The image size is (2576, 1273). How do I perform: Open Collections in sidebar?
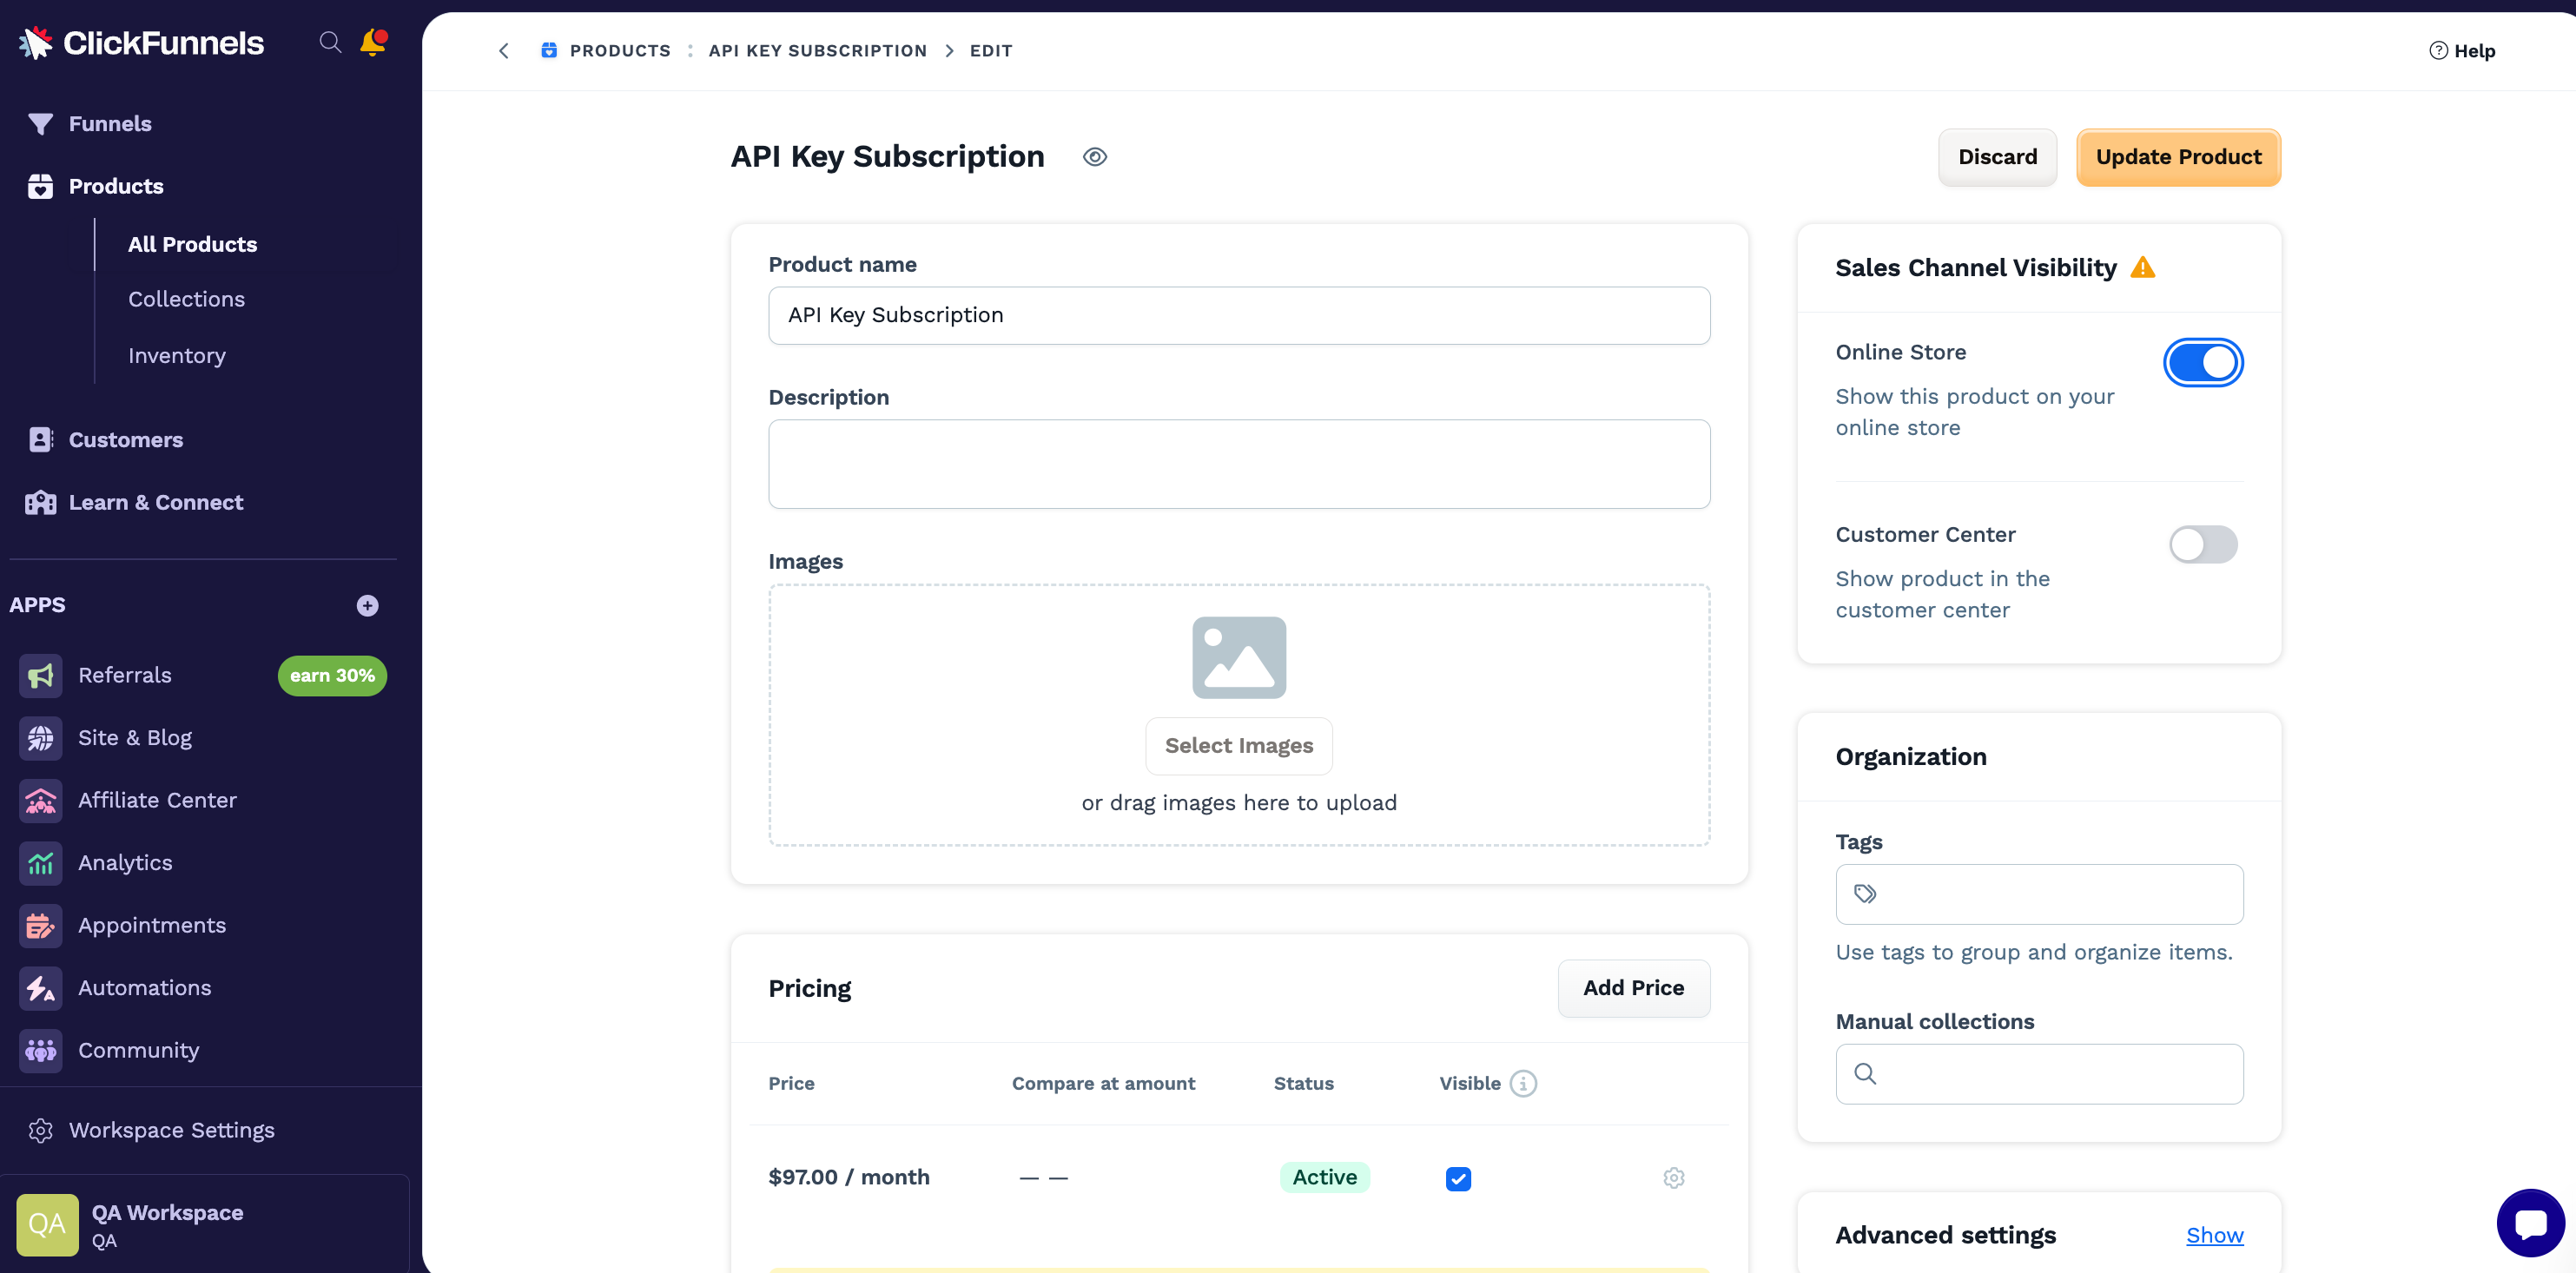click(186, 299)
